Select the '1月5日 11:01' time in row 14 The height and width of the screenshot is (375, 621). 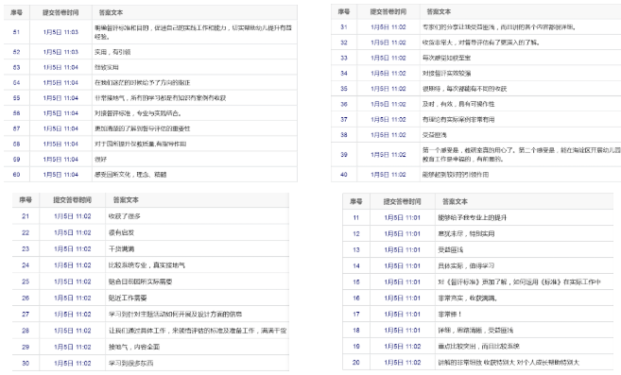tap(402, 266)
